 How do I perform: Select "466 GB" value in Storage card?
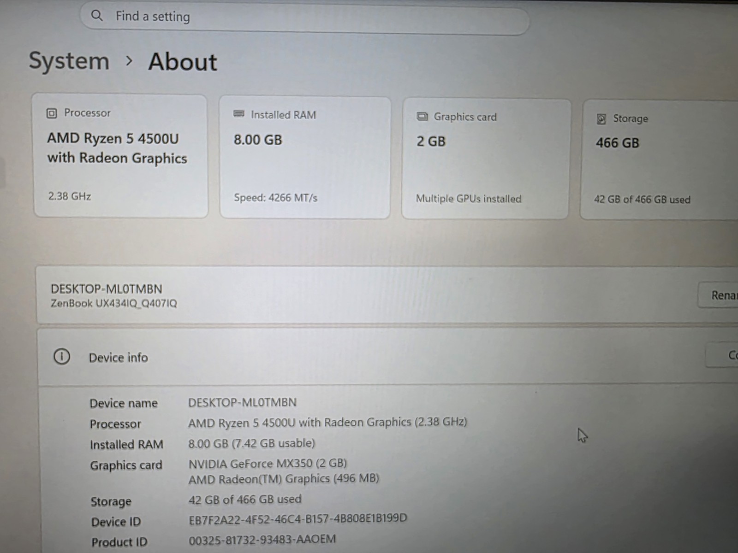(x=617, y=143)
